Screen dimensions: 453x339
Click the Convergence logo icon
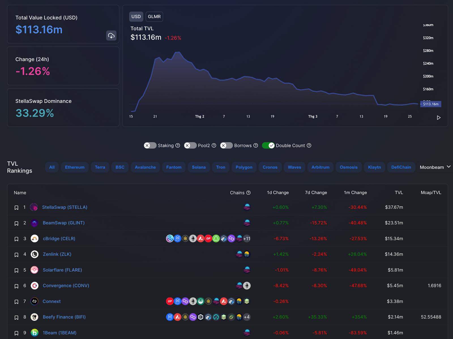coord(35,286)
